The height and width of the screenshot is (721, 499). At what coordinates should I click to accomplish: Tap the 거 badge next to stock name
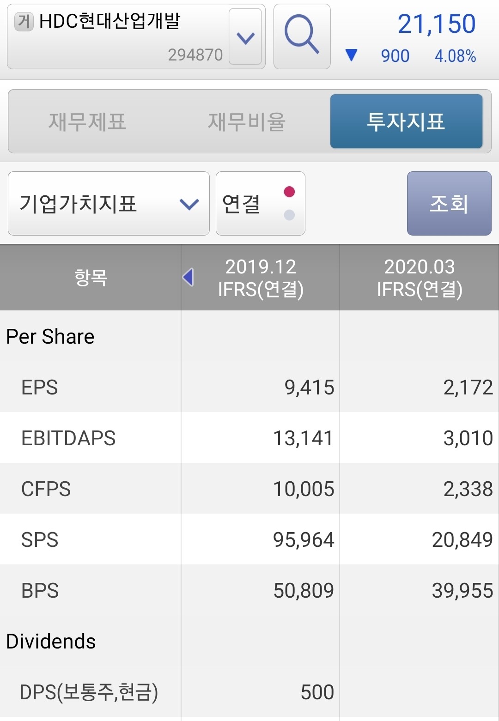coord(24,21)
